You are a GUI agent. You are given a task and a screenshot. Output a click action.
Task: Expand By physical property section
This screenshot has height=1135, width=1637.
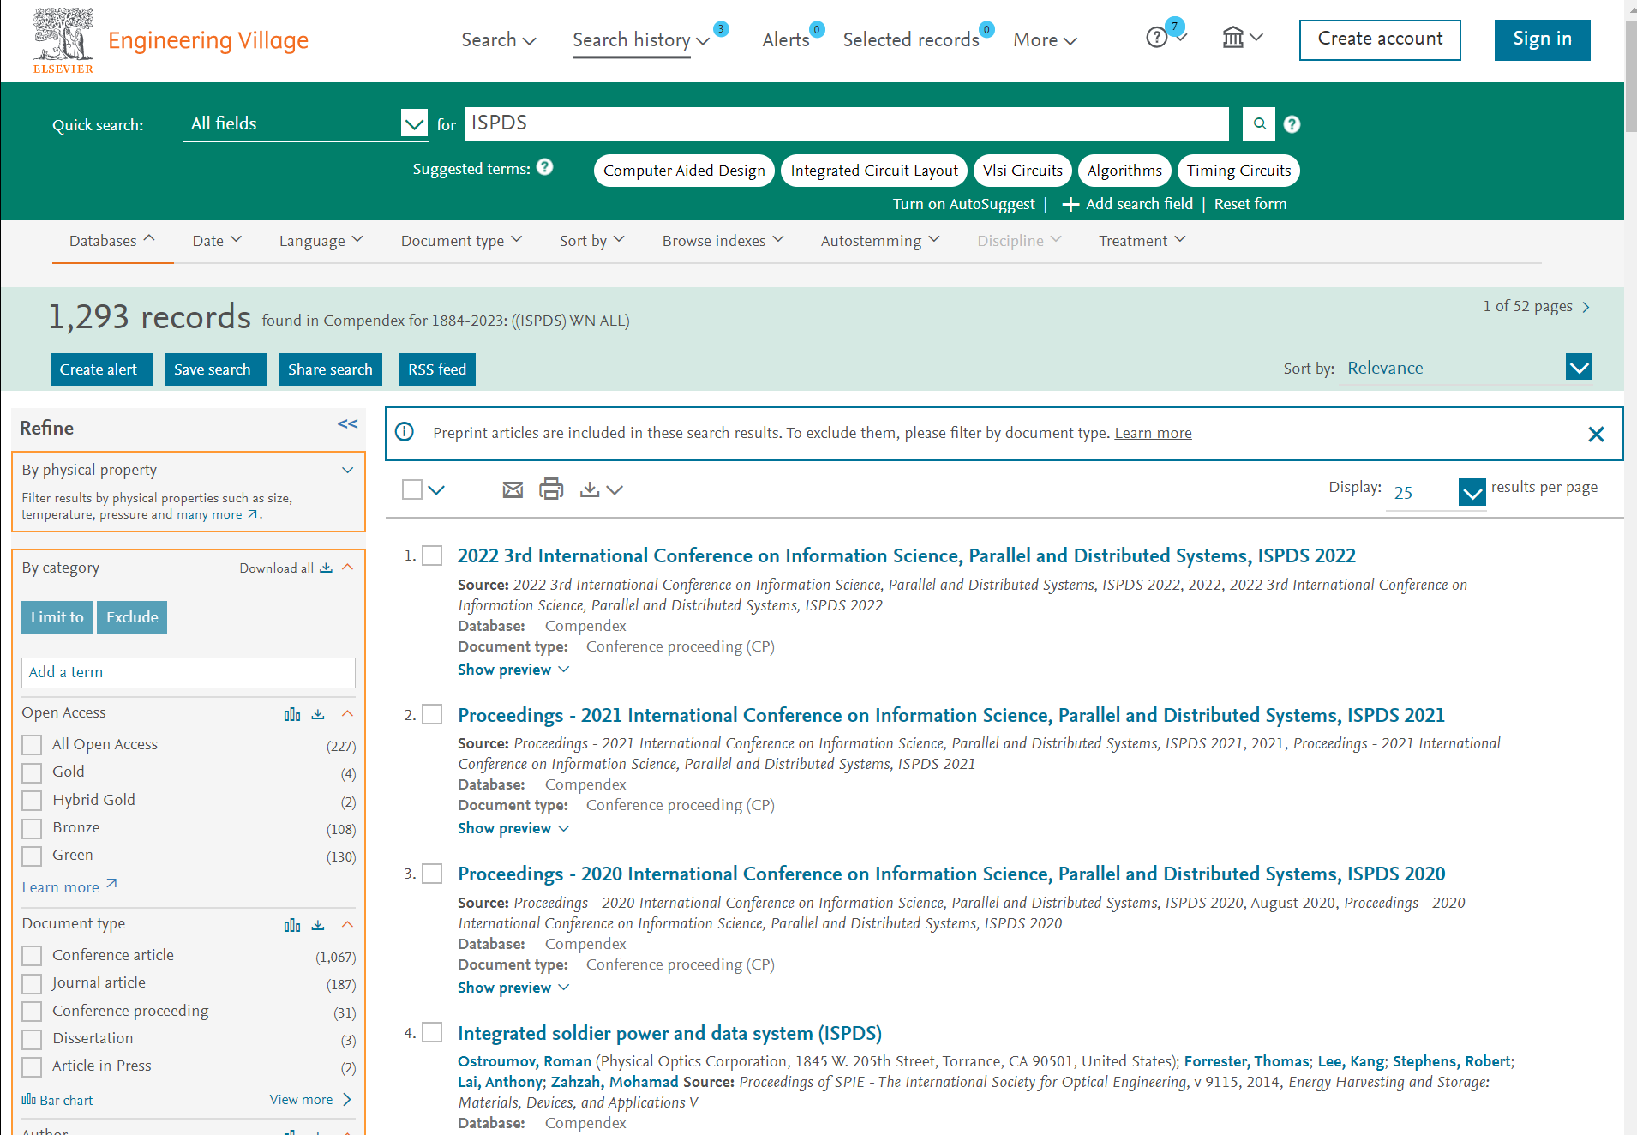(x=347, y=470)
